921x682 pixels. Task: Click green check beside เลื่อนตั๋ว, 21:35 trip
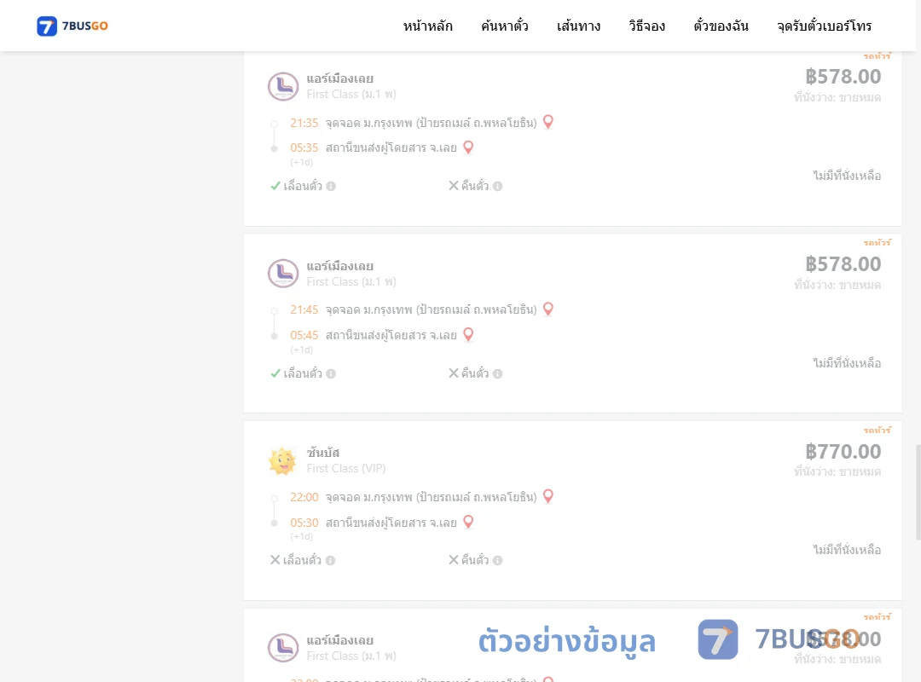click(275, 186)
